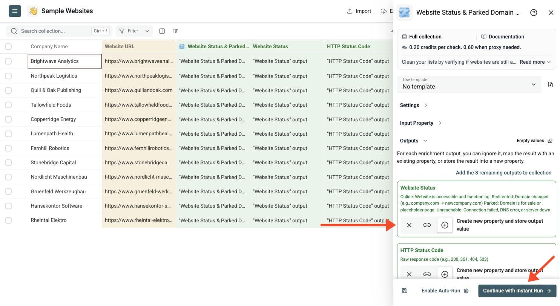Open the Filter dropdown
Screen dimensions: 560x306
(x=134, y=31)
